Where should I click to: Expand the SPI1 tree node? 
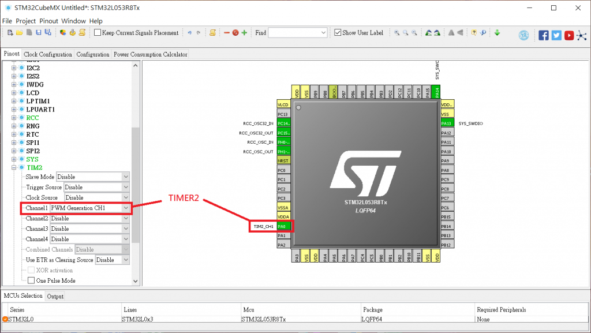[14, 143]
